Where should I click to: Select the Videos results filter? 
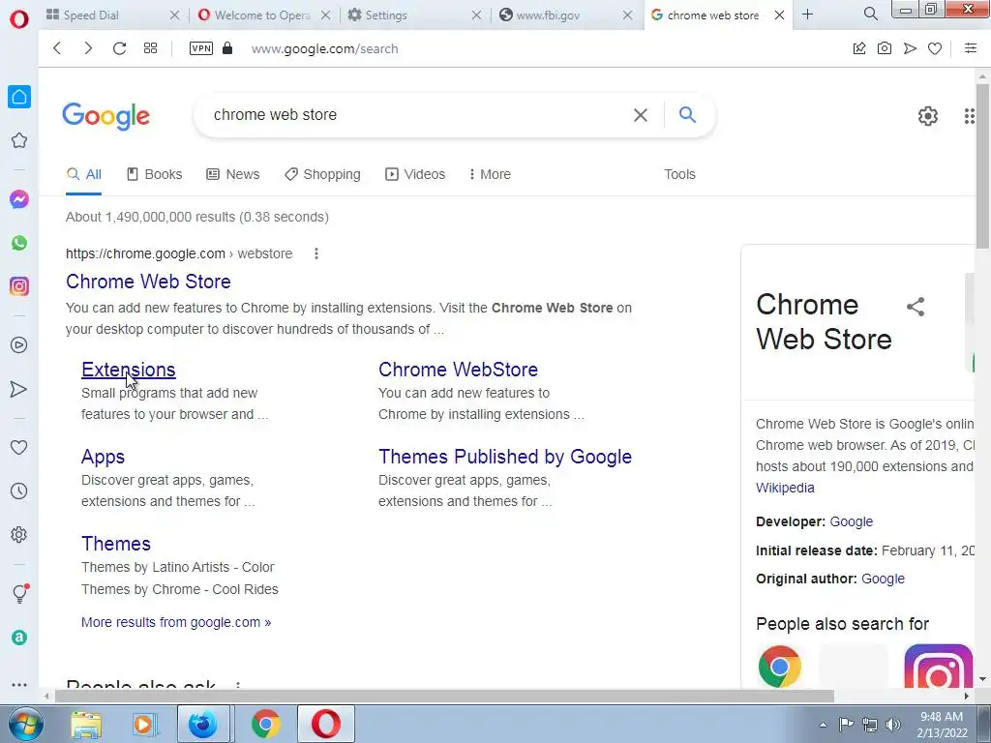pos(415,174)
